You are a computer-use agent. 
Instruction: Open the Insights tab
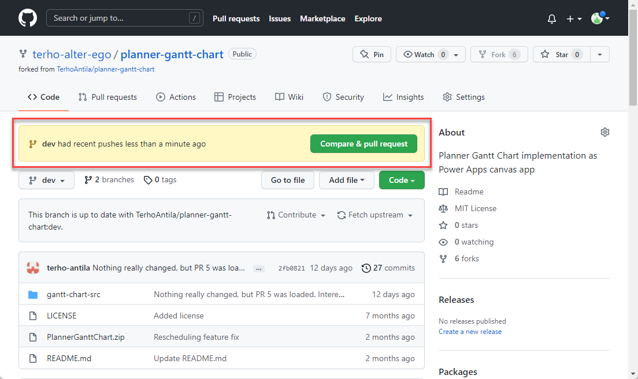[403, 97]
